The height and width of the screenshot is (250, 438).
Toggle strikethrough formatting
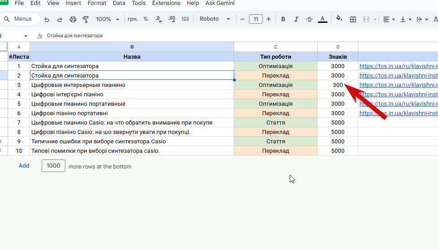tap(309, 19)
